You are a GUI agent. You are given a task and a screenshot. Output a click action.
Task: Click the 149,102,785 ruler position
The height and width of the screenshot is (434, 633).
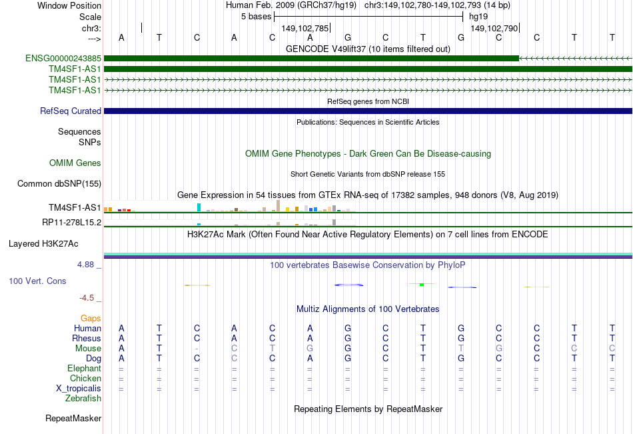(305, 28)
